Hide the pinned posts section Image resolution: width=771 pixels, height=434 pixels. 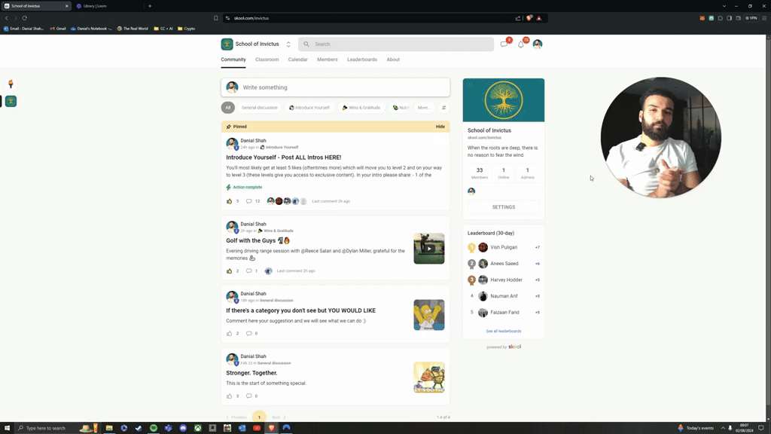(440, 127)
